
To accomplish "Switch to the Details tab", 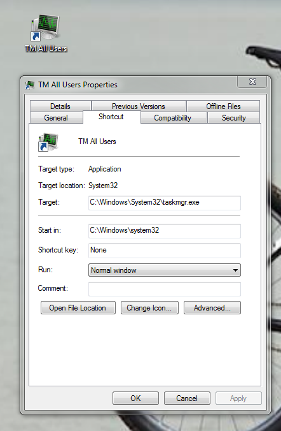I will [x=60, y=106].
